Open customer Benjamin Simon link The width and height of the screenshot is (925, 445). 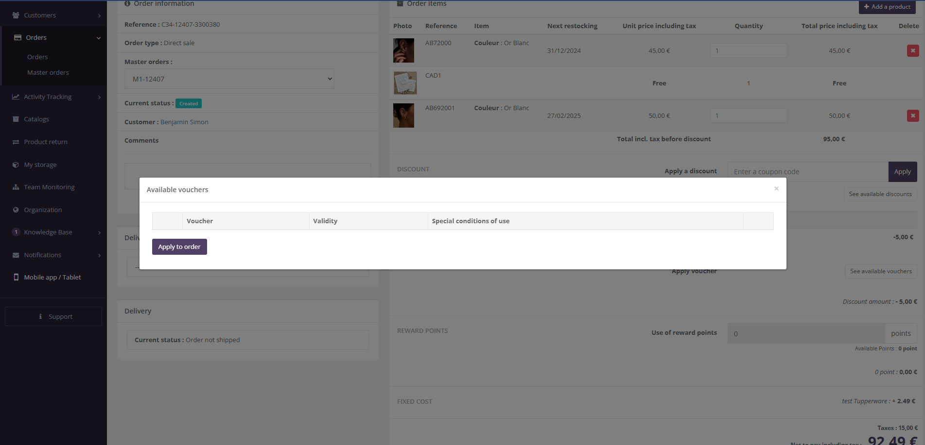coord(184,122)
